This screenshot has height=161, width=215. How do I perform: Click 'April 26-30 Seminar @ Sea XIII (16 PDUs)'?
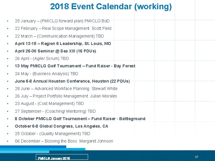56,51
